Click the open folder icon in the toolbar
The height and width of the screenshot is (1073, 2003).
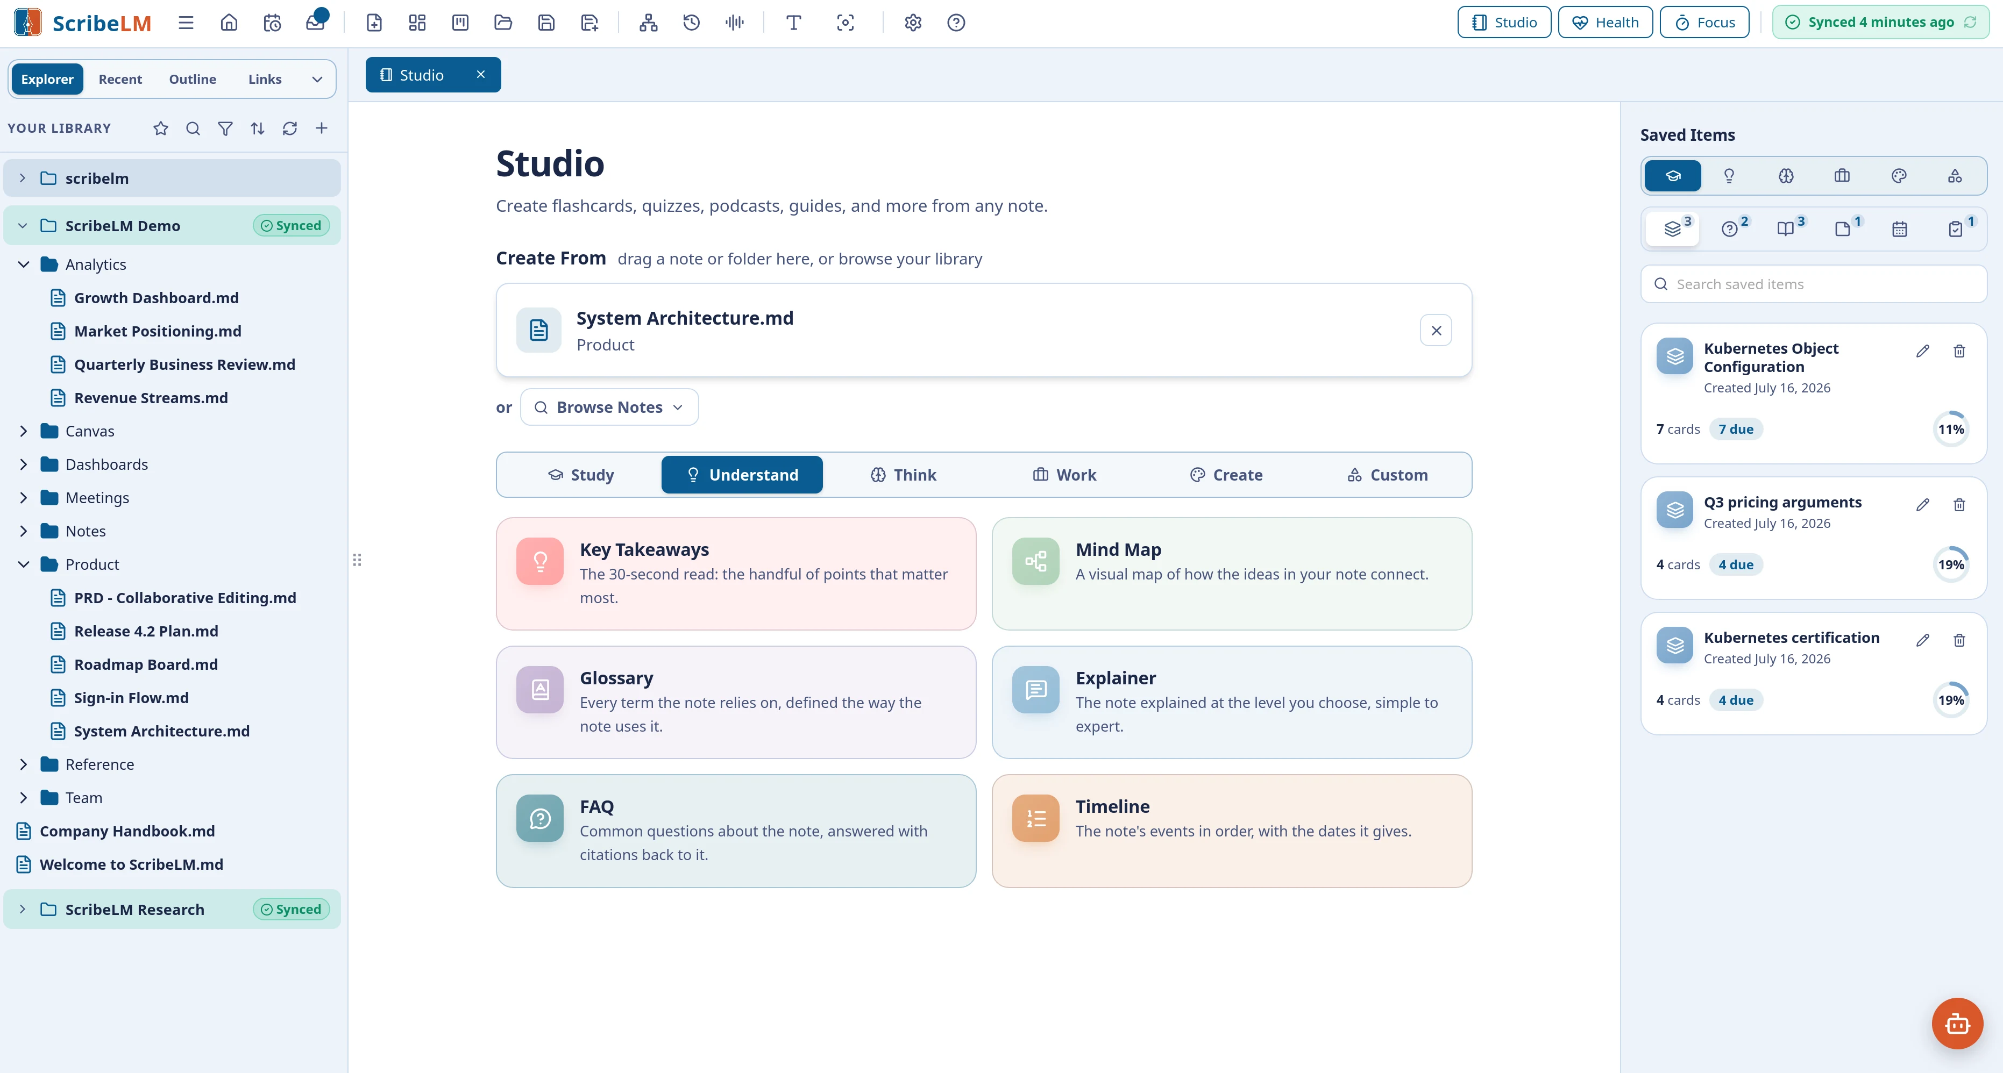click(x=503, y=23)
